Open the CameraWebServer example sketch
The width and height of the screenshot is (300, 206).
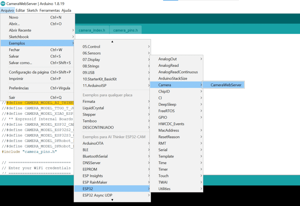point(226,85)
